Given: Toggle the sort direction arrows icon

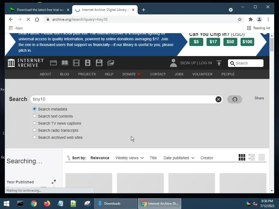Looking at the screenshot, I should pos(68,158).
